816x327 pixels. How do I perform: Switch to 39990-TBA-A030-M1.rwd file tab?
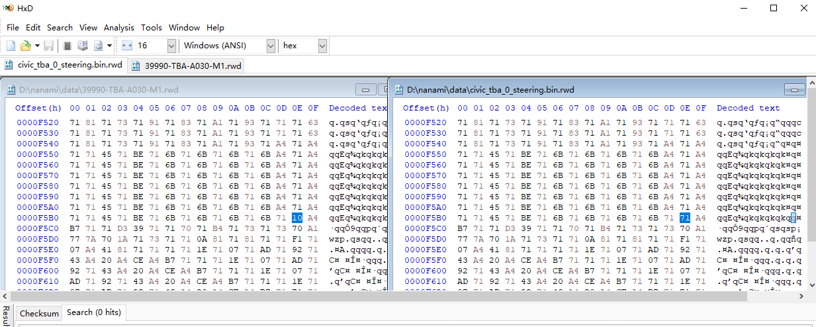(186, 66)
